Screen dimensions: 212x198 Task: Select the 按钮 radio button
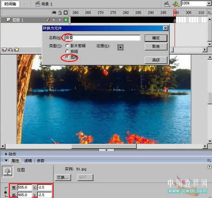67,51
